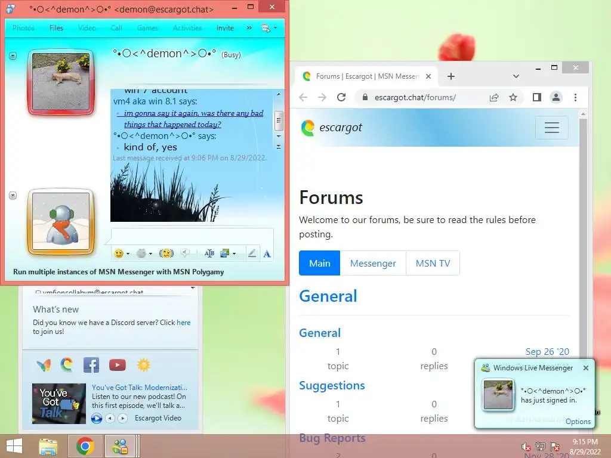Open the Files menu in chat window
611x458 pixels.
point(56,28)
